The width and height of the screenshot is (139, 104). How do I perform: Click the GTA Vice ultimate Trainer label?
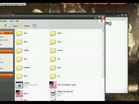pyautogui.click(x=67, y=85)
